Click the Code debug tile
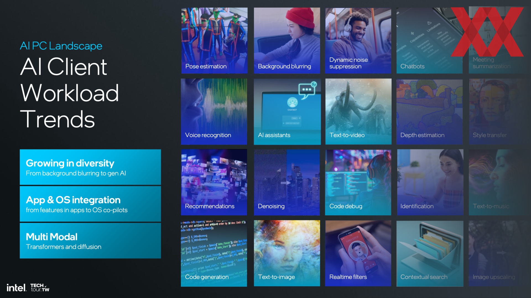 point(358,182)
